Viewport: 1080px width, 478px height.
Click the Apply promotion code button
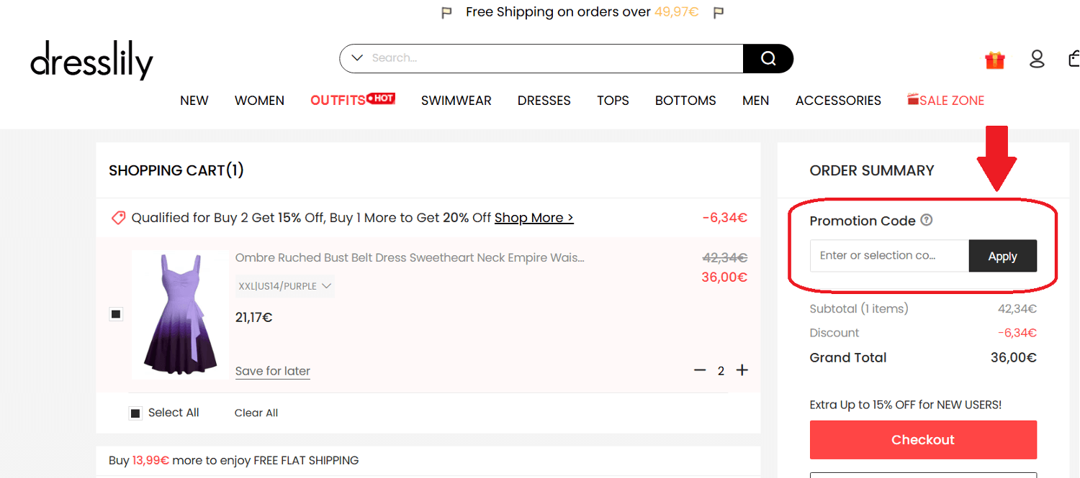[x=1003, y=256]
